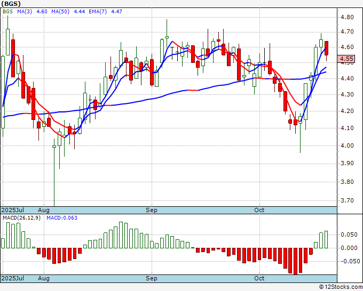Click the last red candlestick near 4.60

click(x=326, y=48)
